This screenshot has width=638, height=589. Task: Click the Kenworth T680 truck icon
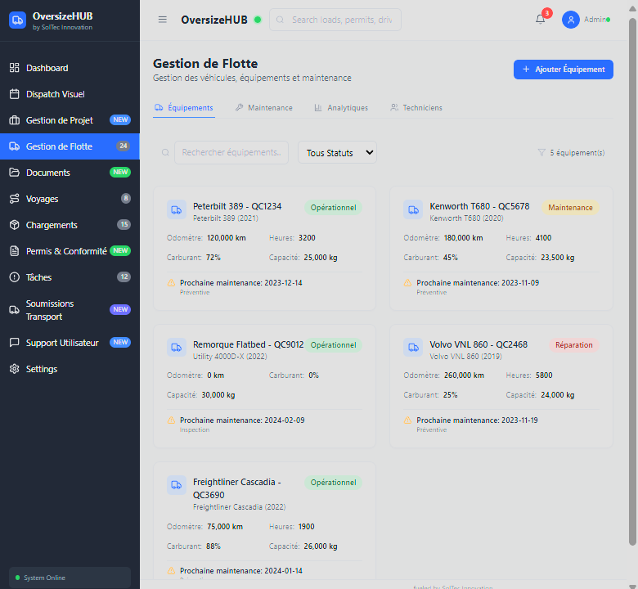(x=413, y=209)
